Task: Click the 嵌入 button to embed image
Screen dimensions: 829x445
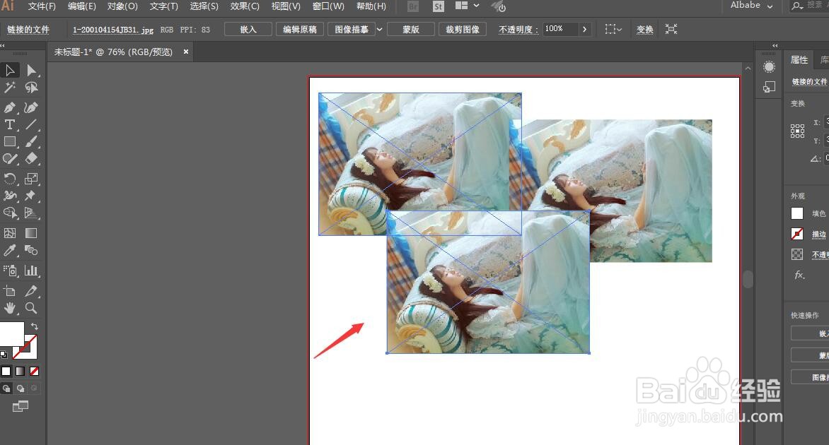Action: click(248, 29)
